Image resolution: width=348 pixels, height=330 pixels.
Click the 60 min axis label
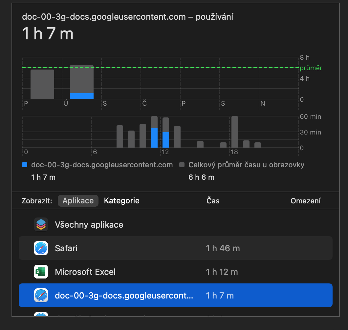point(311,116)
